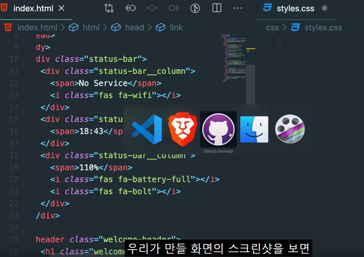Expand chevron after head breadcrumb
The image size is (364, 257).
tap(150, 28)
